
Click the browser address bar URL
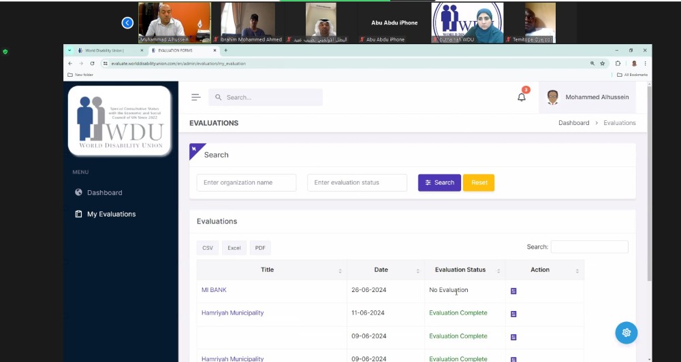pyautogui.click(x=178, y=64)
